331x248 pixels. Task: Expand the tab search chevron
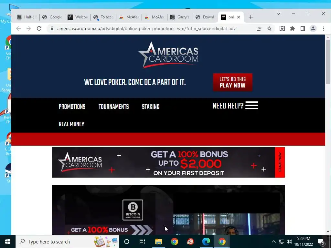(279, 14)
